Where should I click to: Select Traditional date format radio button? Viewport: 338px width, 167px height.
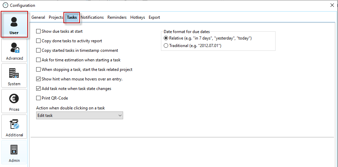point(166,46)
